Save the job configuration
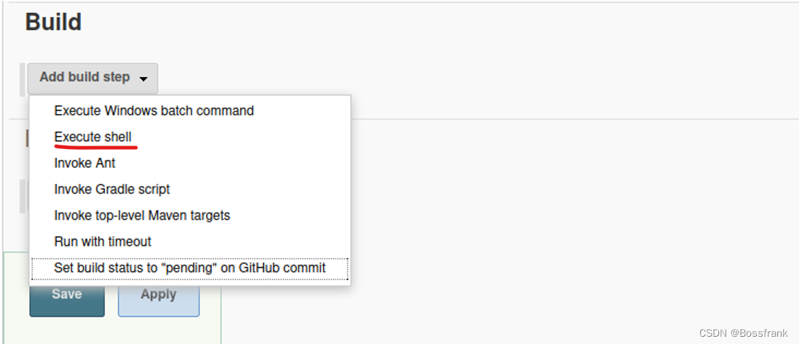799x344 pixels. pyautogui.click(x=67, y=300)
